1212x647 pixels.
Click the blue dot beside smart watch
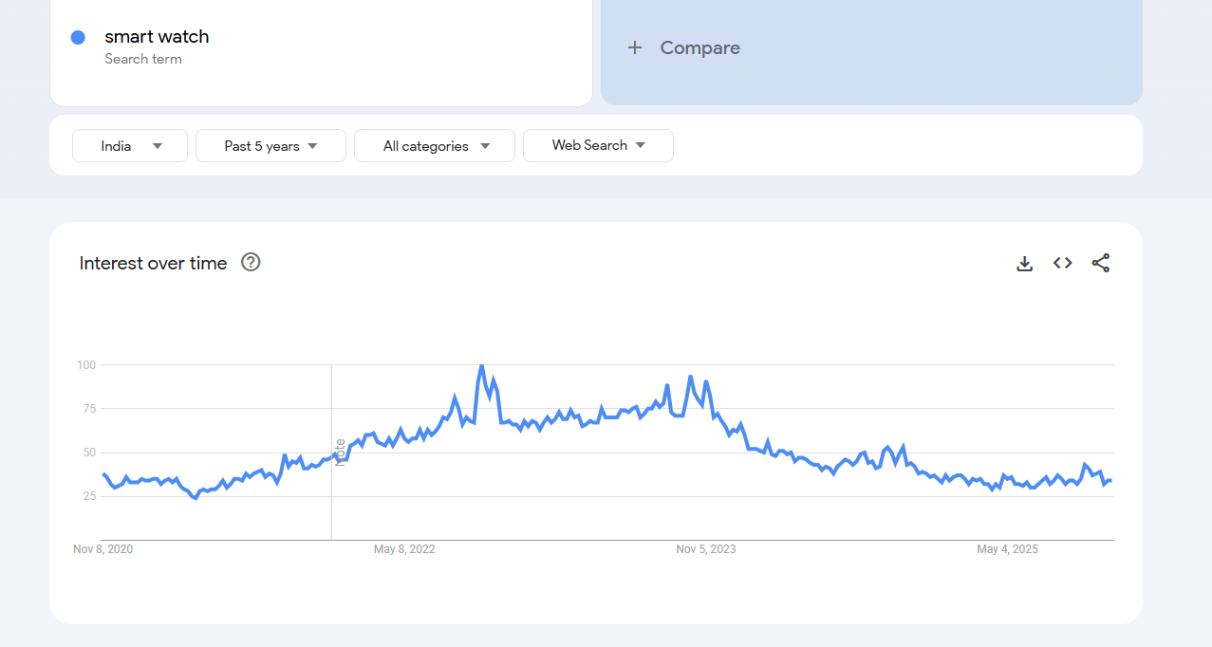tap(78, 37)
